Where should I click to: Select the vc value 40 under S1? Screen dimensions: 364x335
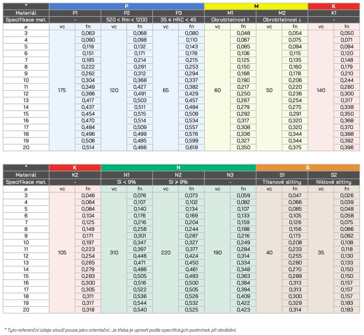point(269,252)
